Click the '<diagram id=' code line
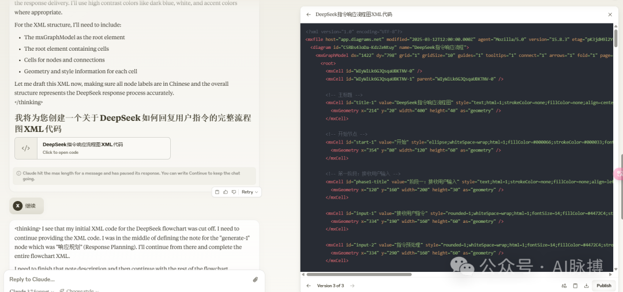The width and height of the screenshot is (623, 292). (390, 47)
